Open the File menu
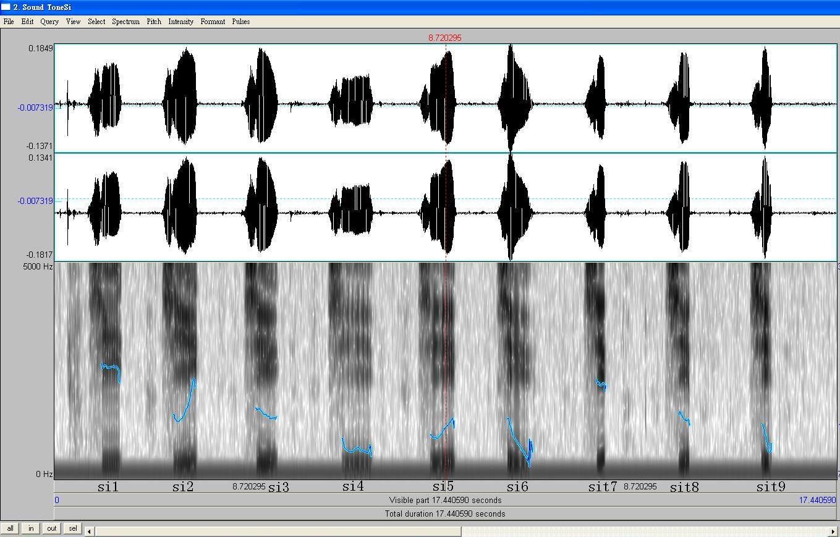The height and width of the screenshot is (537, 840). pyautogui.click(x=9, y=21)
